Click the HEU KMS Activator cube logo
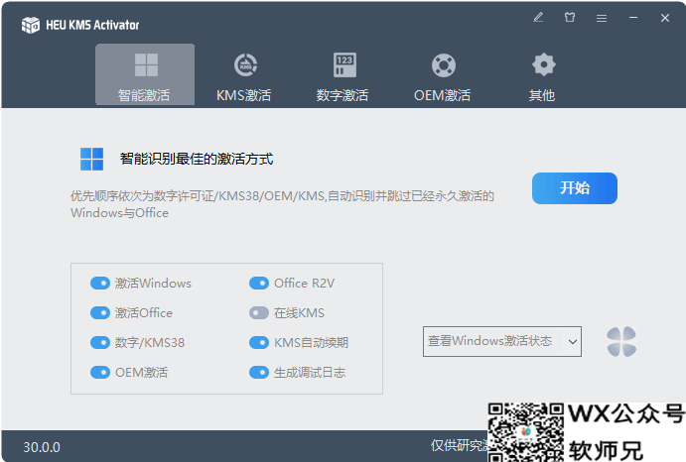 point(30,25)
